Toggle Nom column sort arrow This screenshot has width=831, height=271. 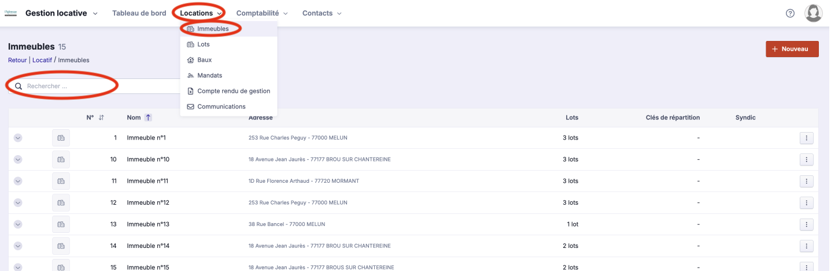[148, 118]
